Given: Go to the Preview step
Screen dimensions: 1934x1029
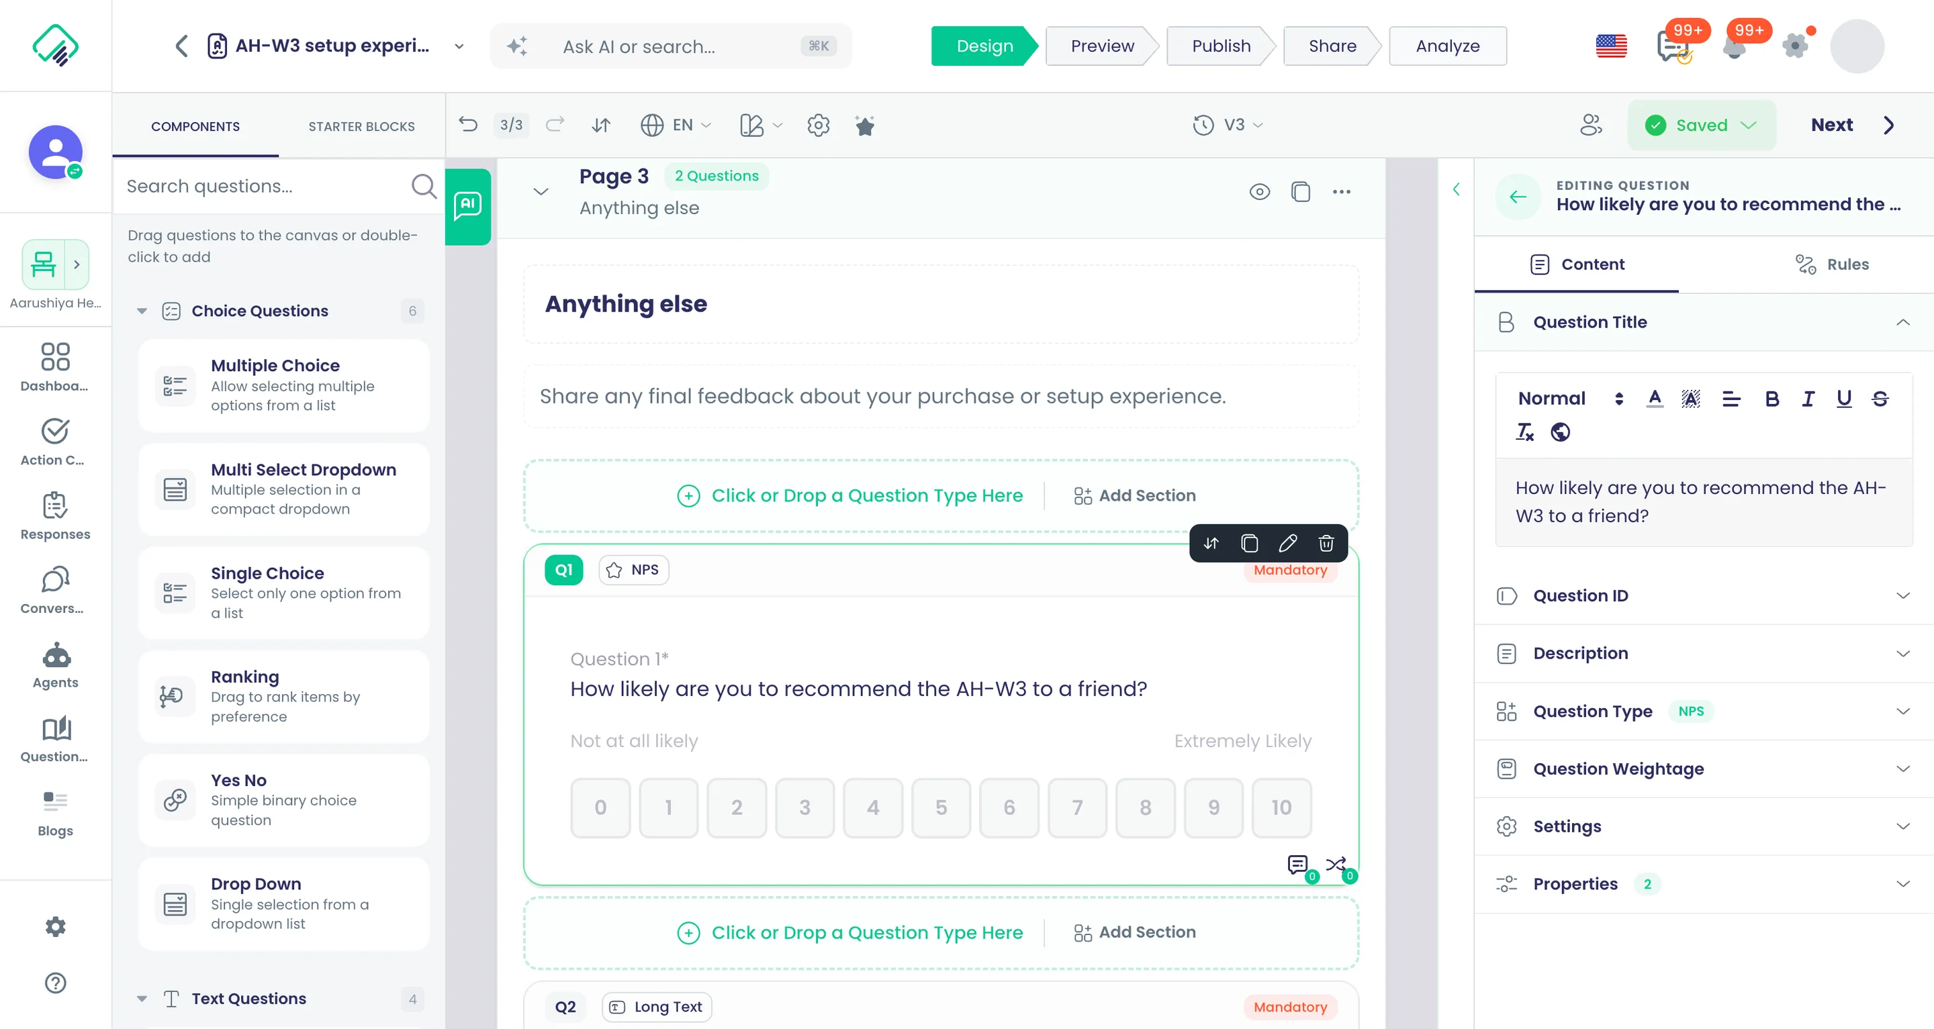Looking at the screenshot, I should (1101, 46).
